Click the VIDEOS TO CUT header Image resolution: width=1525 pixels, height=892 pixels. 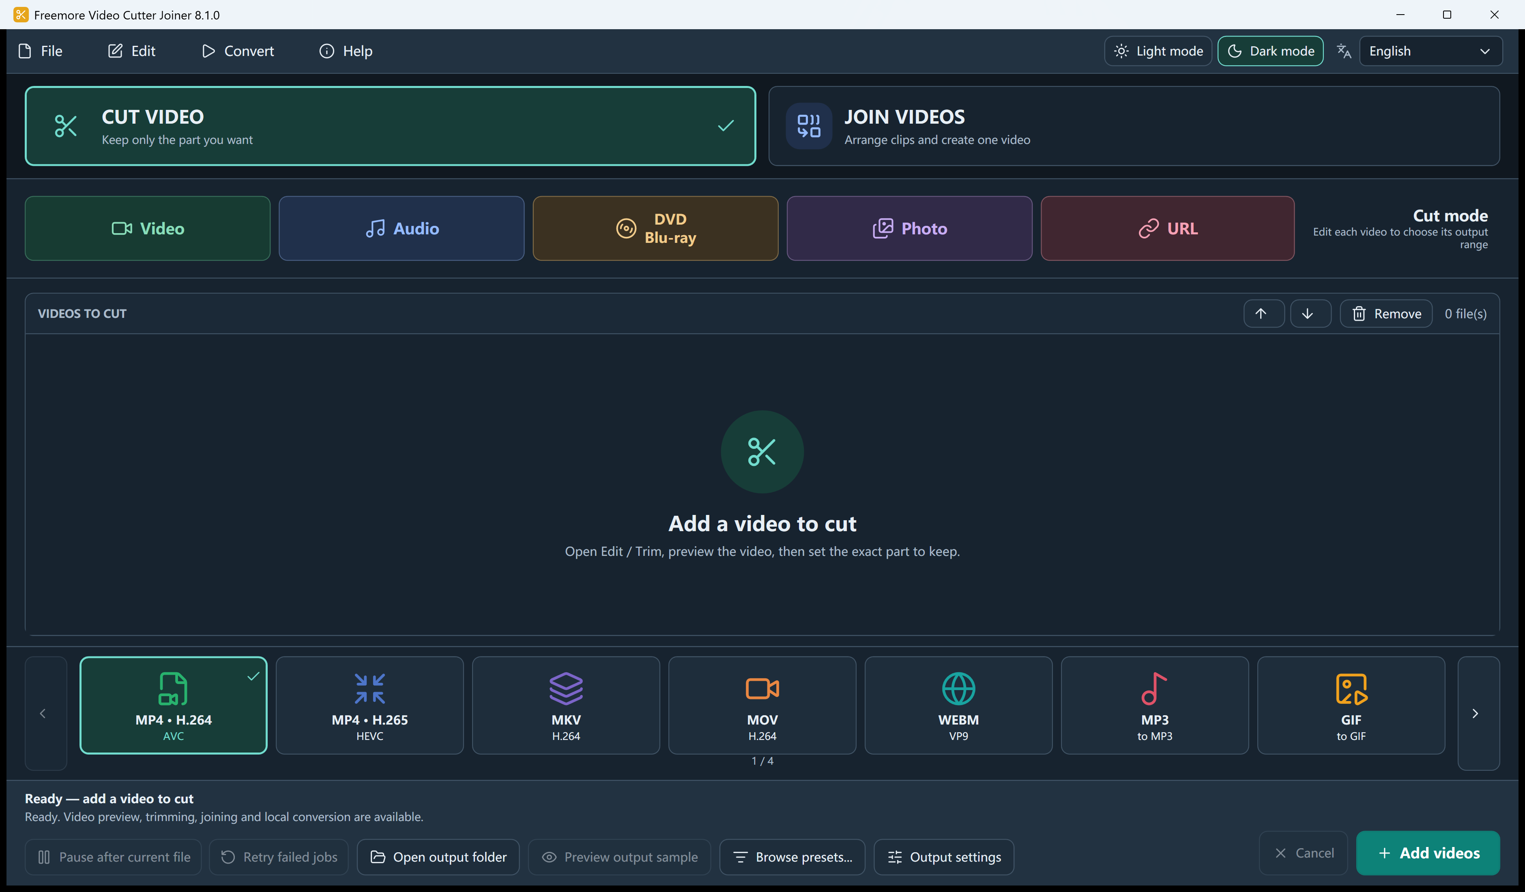click(82, 313)
